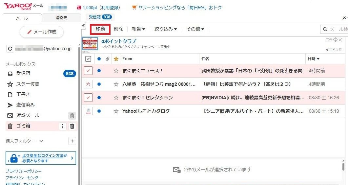Open the 絞り込み filter dropdown
Screen dimensions: 348x185
coord(166,29)
